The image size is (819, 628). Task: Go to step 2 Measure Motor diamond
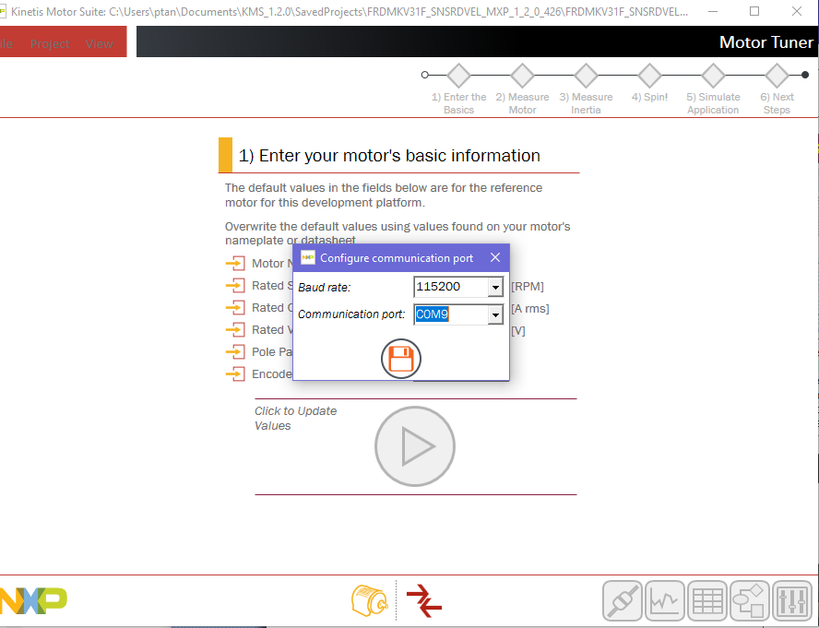(x=522, y=76)
